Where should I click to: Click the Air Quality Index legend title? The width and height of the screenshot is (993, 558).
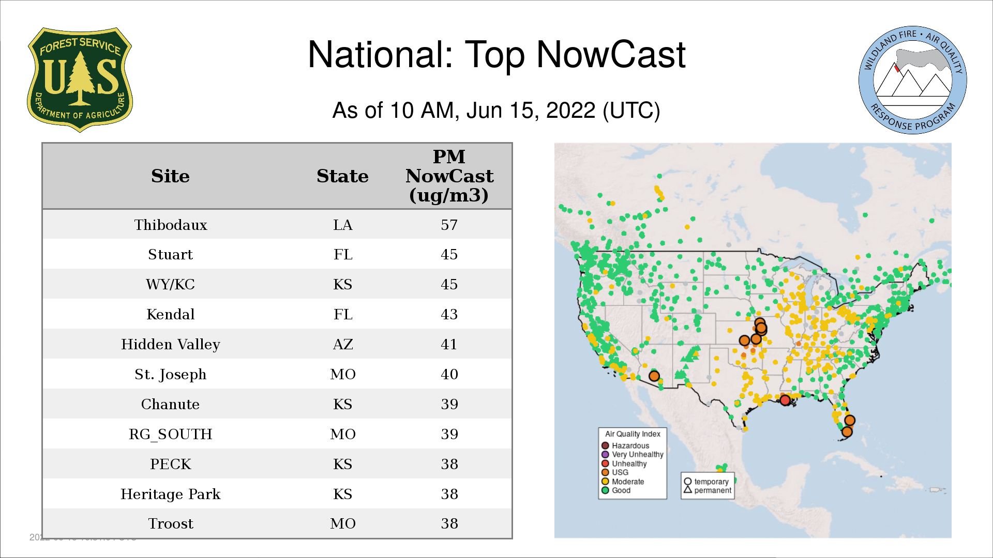pos(633,434)
